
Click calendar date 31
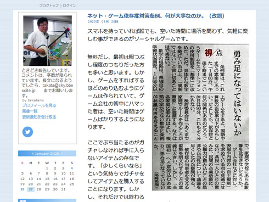(x=63, y=189)
